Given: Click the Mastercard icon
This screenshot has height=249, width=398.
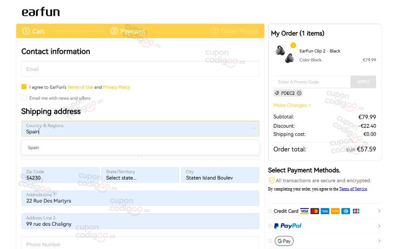Looking at the screenshot, I should (315, 211).
